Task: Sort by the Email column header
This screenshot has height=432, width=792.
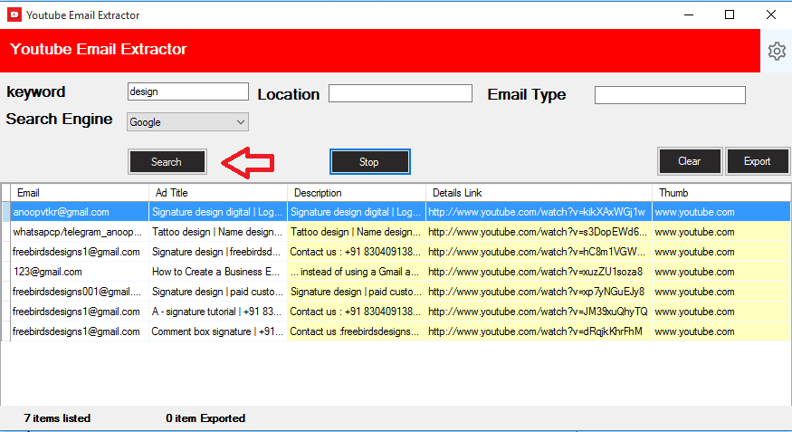Action: click(80, 193)
